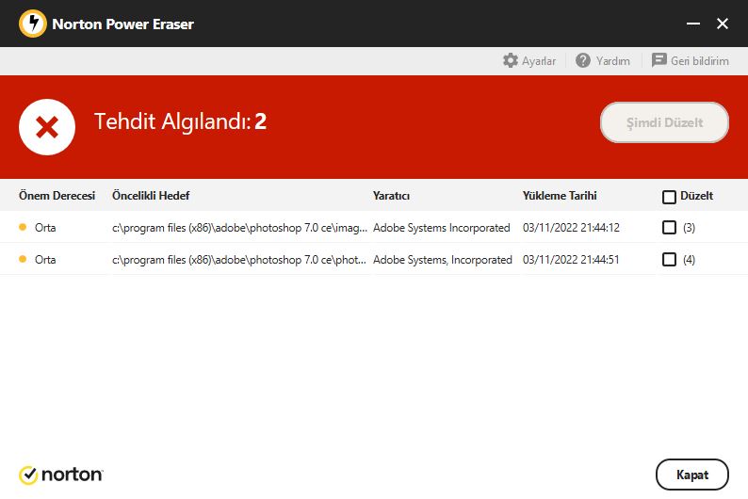Image resolution: width=748 pixels, height=499 pixels.
Task: Minimize the Norton Power Eraser window
Action: tap(693, 24)
